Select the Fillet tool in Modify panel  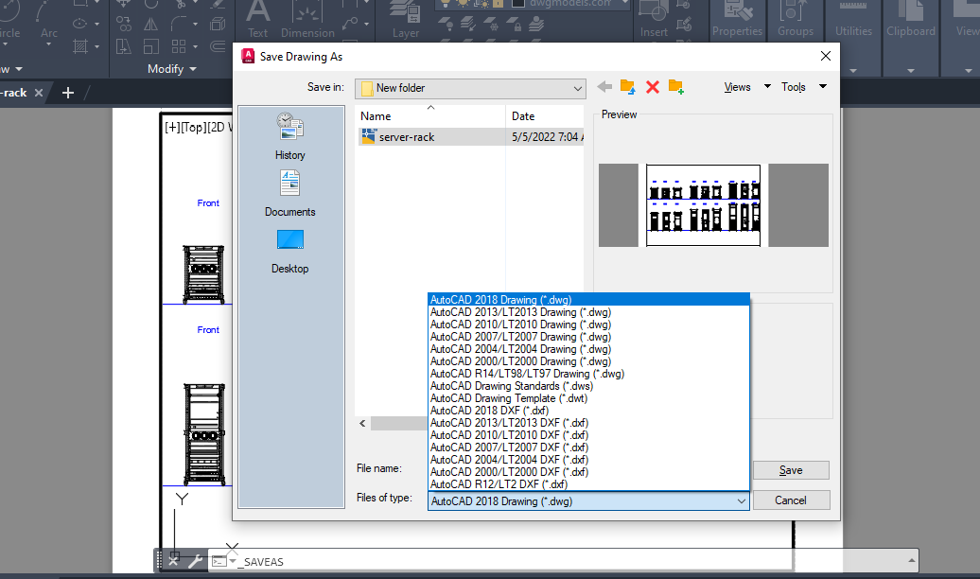179,24
